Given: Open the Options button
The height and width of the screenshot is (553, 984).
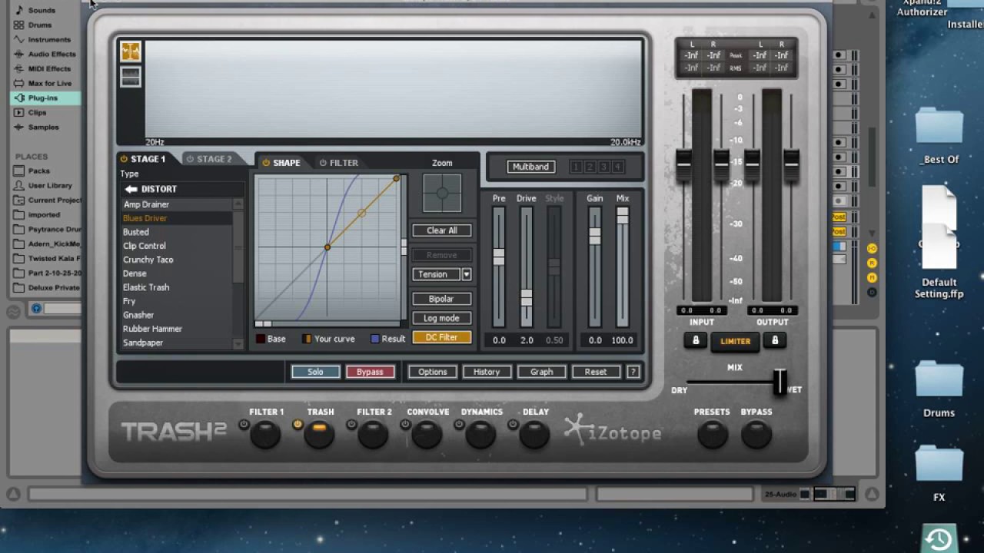Looking at the screenshot, I should 432,372.
